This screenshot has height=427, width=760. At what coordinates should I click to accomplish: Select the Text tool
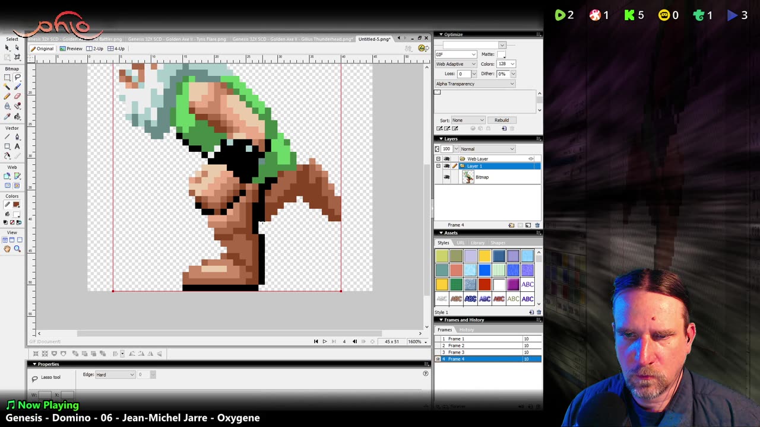tap(17, 146)
